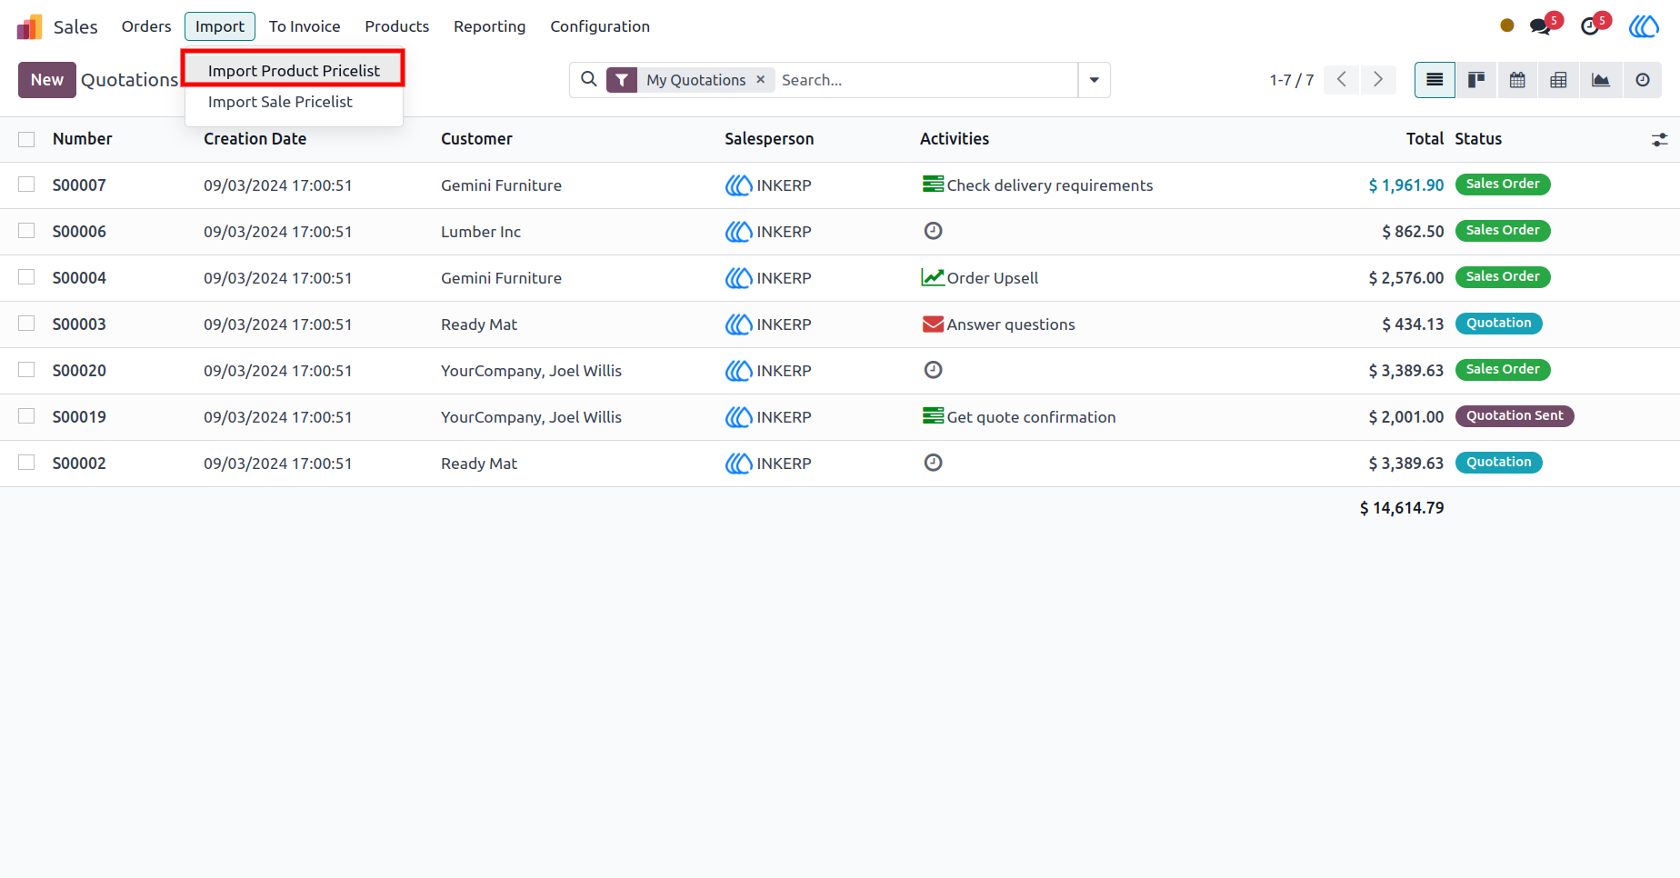Image resolution: width=1680 pixels, height=878 pixels.
Task: Click the Sales app logo icon
Action: pos(29,26)
